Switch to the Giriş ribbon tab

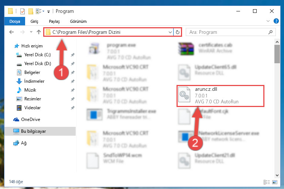tap(34, 21)
